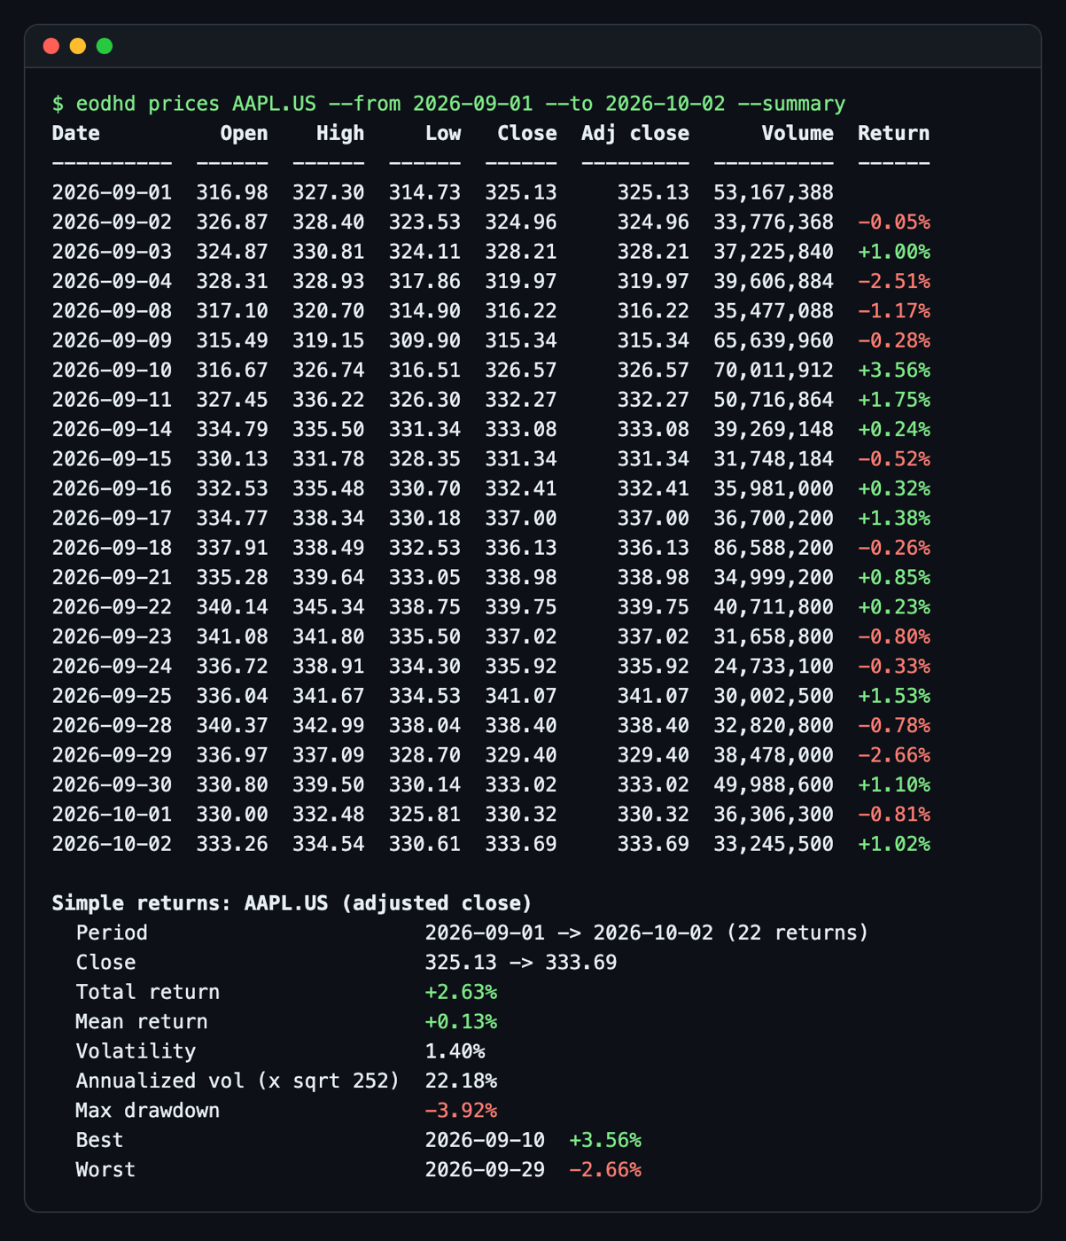Screen dimensions: 1066x1241
Task: Click open price 330.80
Action: [232, 784]
